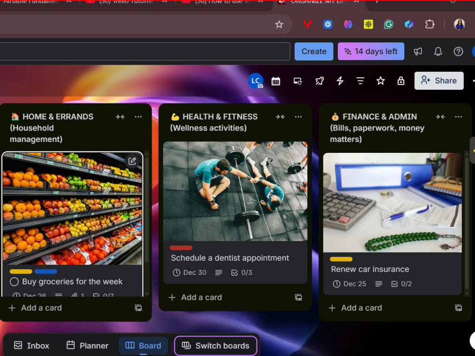Open the LC board member avatar
The height and width of the screenshot is (356, 475).
coord(256,81)
